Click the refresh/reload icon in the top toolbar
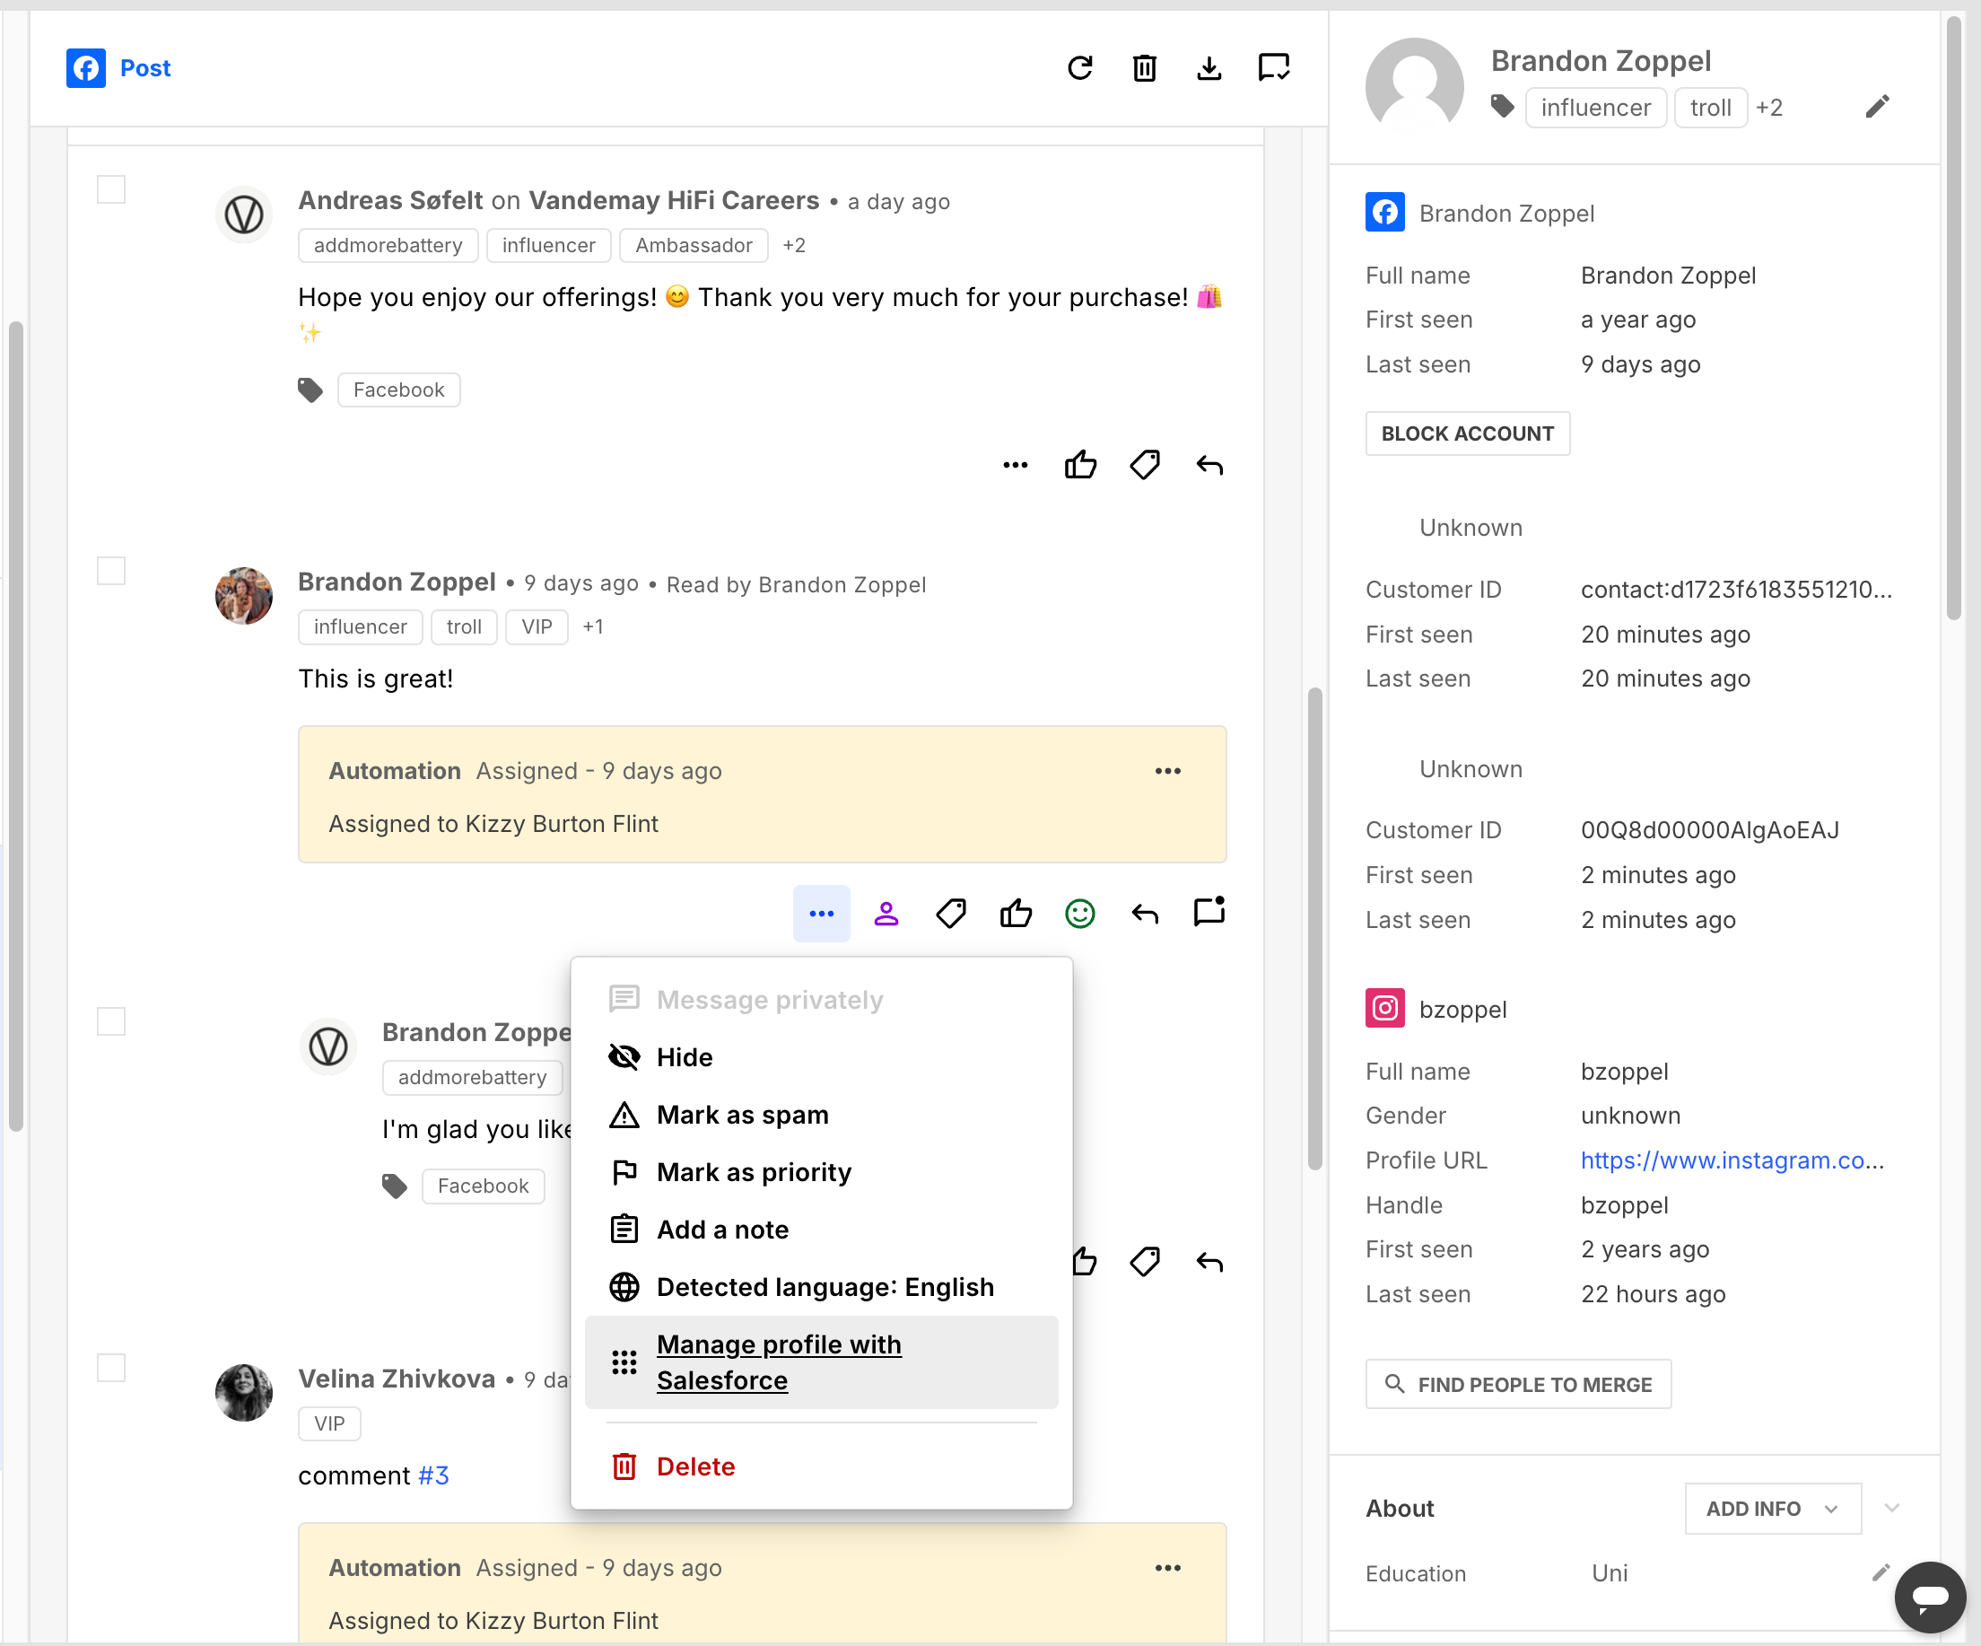Image resolution: width=1981 pixels, height=1646 pixels. (1081, 67)
